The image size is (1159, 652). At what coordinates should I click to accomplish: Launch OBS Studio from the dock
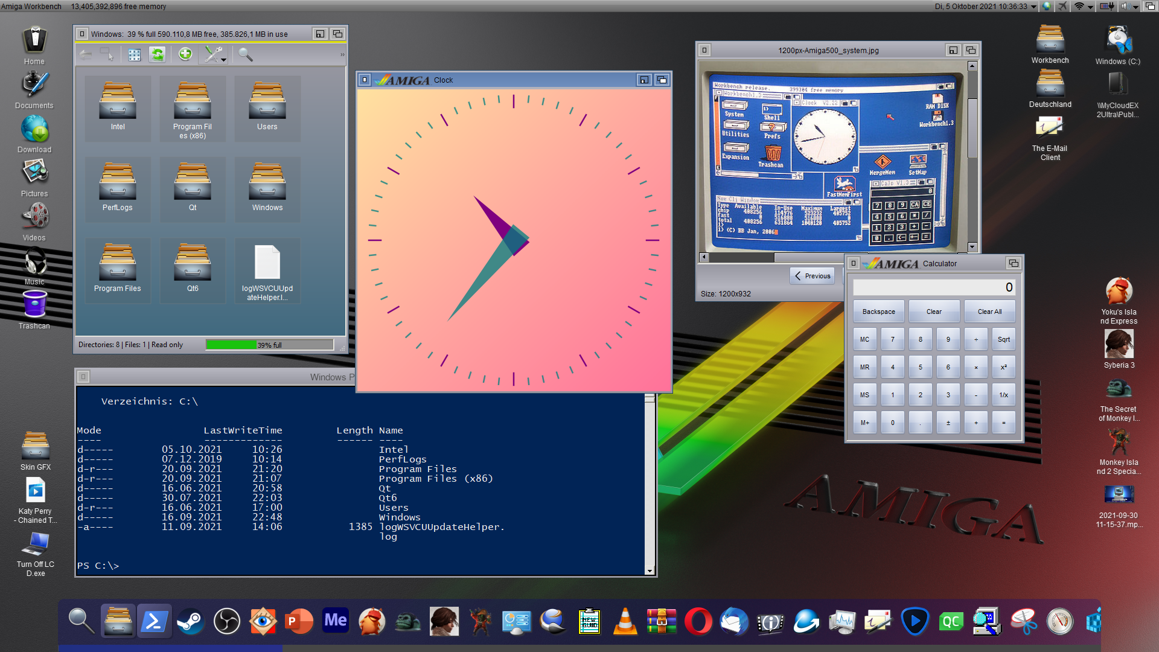coord(227,621)
